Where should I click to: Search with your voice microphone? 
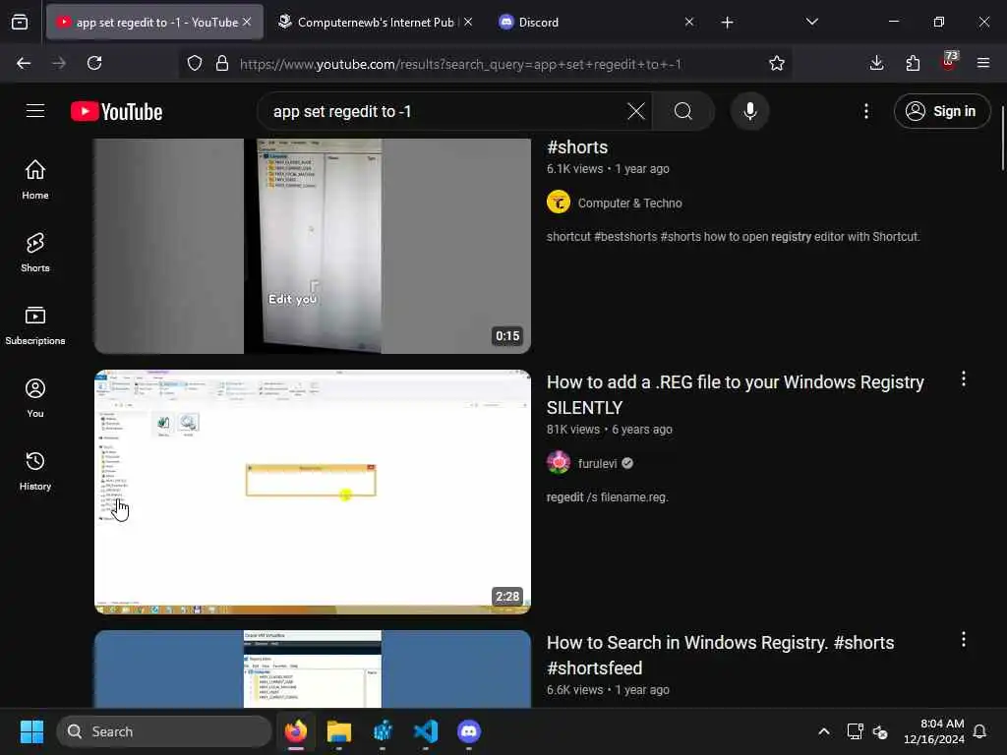click(749, 111)
